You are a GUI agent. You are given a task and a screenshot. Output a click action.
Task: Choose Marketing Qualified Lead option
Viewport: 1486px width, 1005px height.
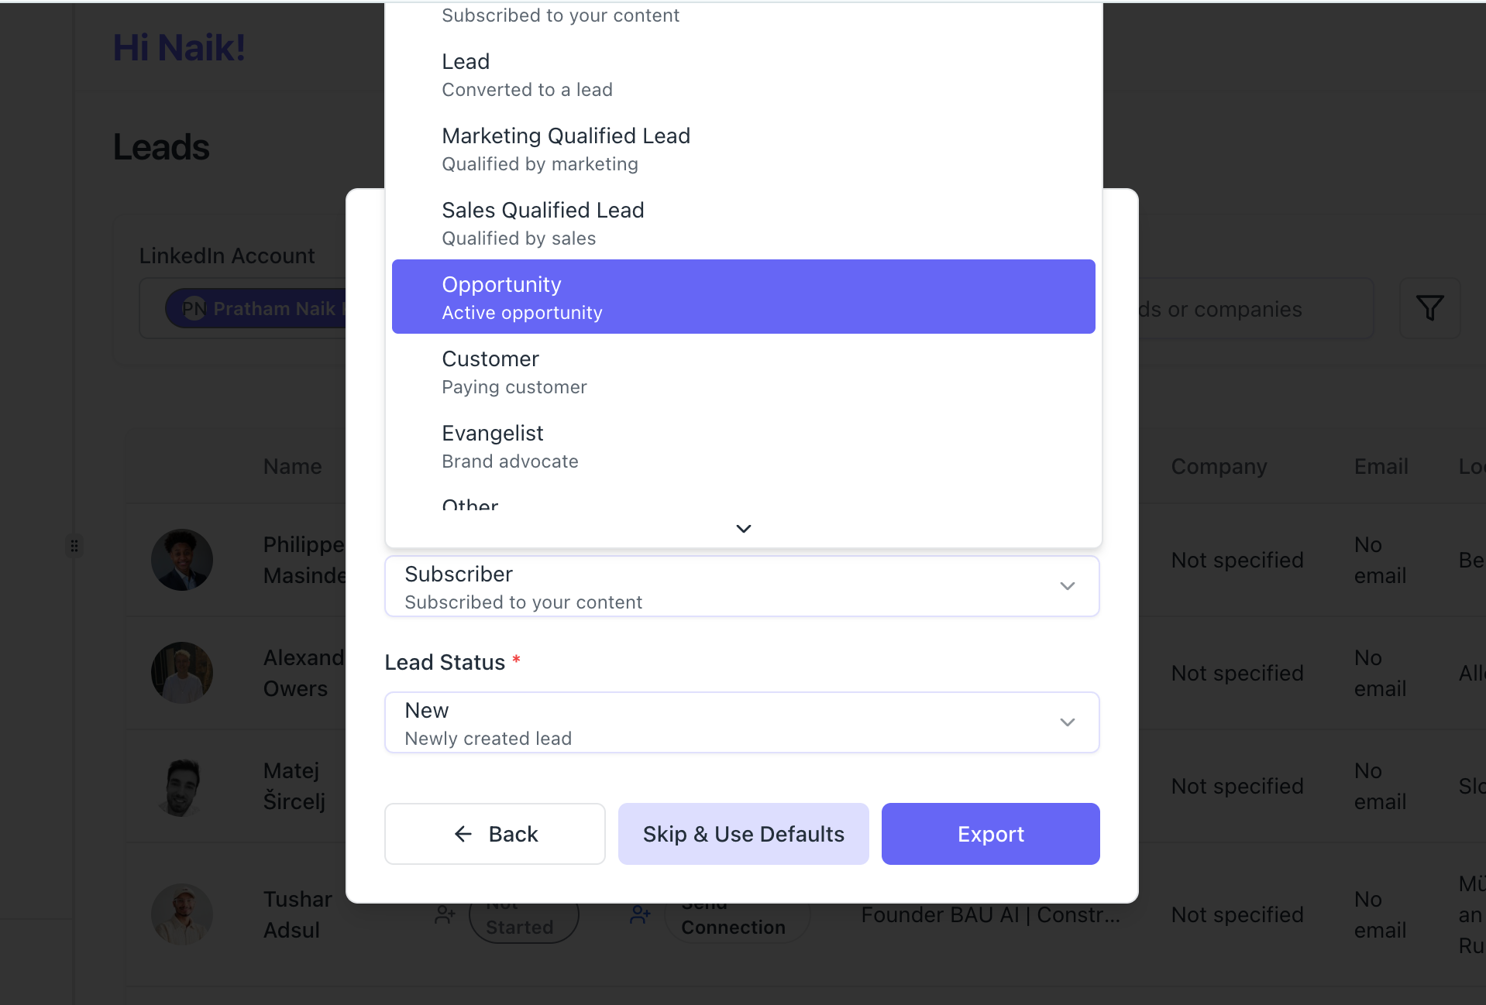pyautogui.click(x=743, y=149)
